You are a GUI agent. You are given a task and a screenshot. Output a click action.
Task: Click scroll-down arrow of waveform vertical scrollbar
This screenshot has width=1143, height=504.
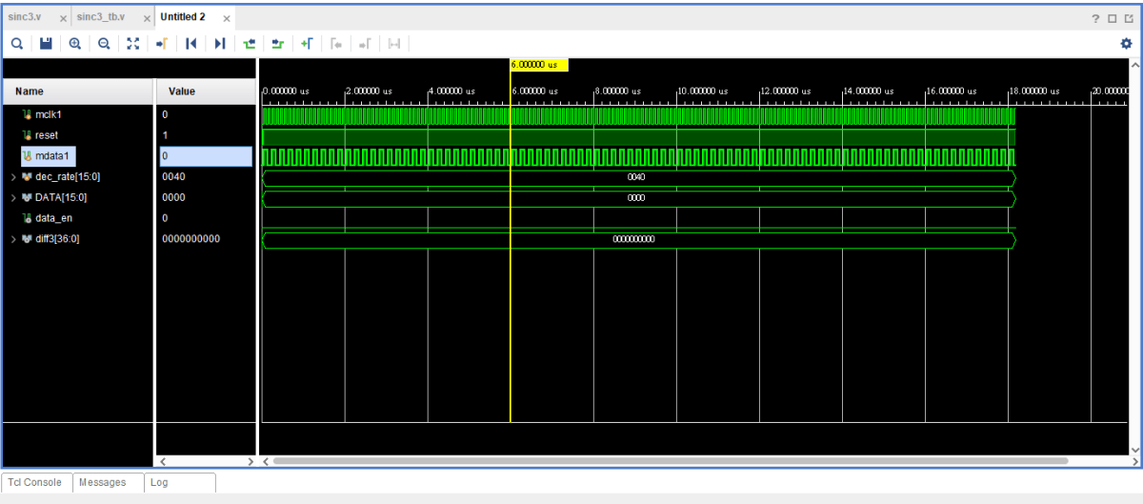1134,448
